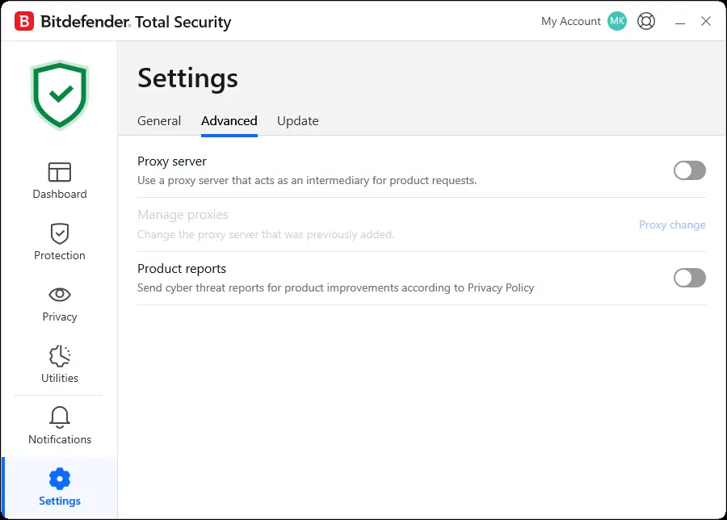Click the Privacy label in sidebar
The height and width of the screenshot is (520, 727).
point(59,317)
